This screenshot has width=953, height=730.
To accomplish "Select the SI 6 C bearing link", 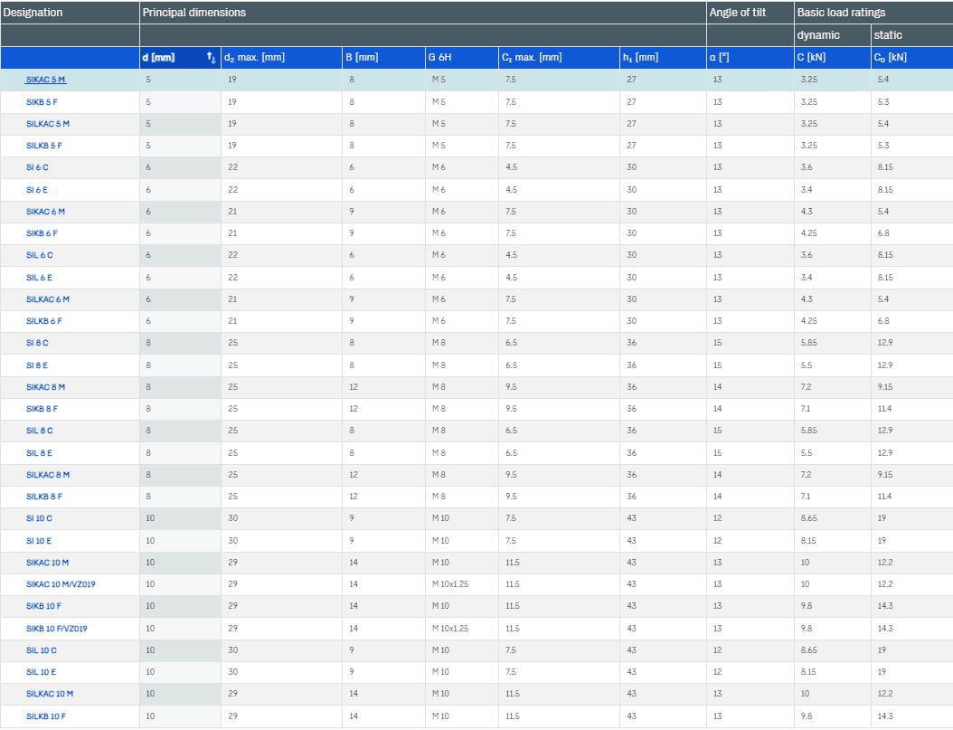I will click(38, 167).
